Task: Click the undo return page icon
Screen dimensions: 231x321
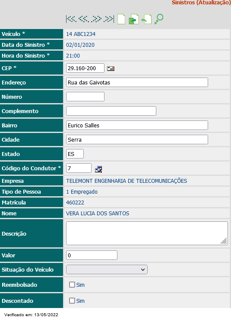Action: [146, 19]
